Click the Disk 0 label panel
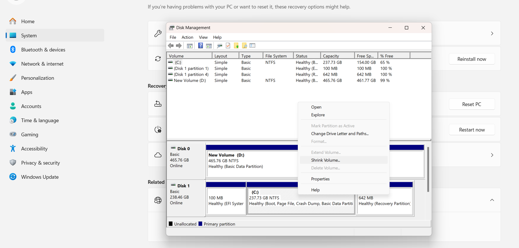 coord(186,161)
